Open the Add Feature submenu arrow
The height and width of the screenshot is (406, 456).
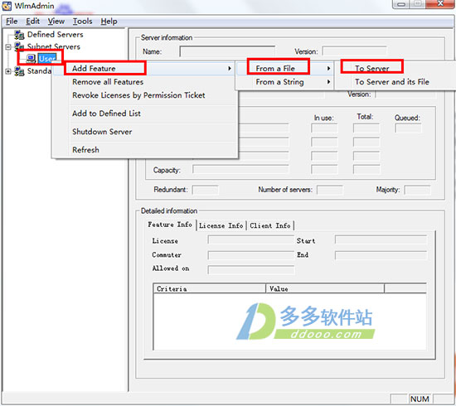click(230, 69)
